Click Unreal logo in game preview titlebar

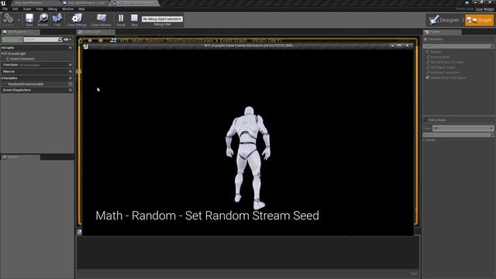tap(85, 46)
